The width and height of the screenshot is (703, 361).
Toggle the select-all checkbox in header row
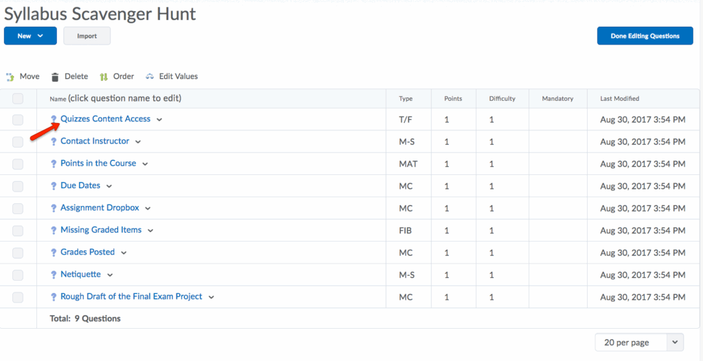[x=18, y=99]
